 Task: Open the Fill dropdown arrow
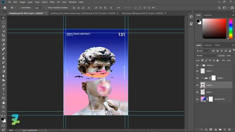[233, 60]
